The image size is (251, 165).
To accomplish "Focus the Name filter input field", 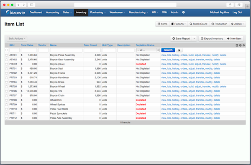I will pyautogui.click(x=66, y=50).
